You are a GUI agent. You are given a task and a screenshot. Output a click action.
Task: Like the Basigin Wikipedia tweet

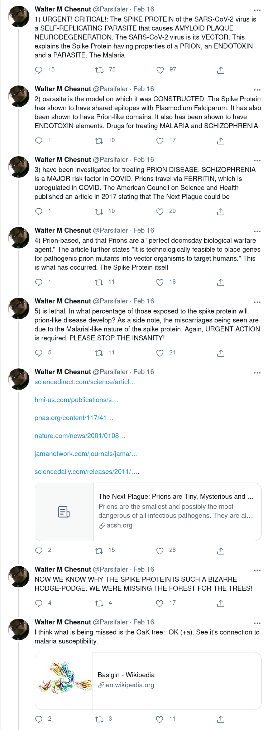click(x=160, y=719)
